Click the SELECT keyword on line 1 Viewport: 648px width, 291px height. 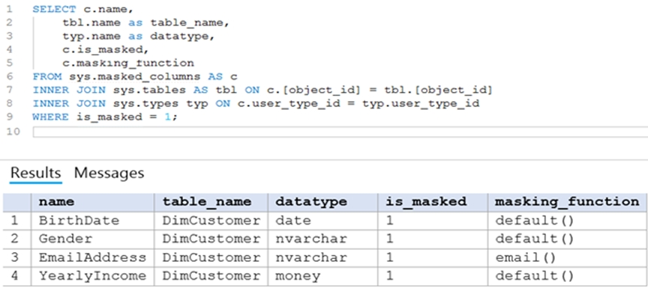coord(54,9)
